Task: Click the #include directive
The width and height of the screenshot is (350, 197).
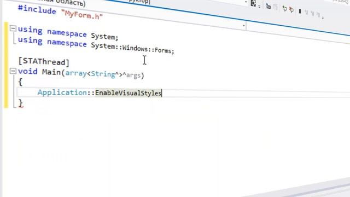Action: (x=37, y=10)
